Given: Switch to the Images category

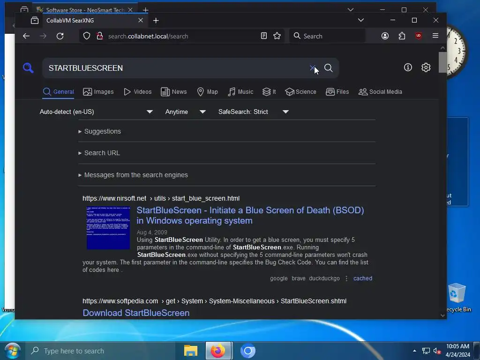Looking at the screenshot, I should point(98,92).
